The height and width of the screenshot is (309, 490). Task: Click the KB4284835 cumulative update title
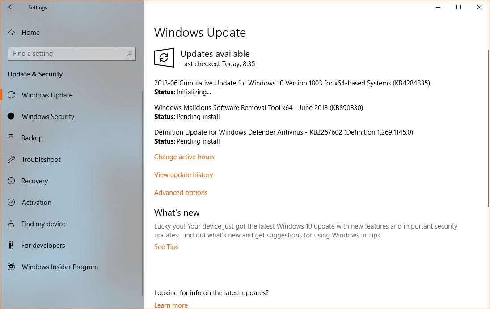(292, 83)
